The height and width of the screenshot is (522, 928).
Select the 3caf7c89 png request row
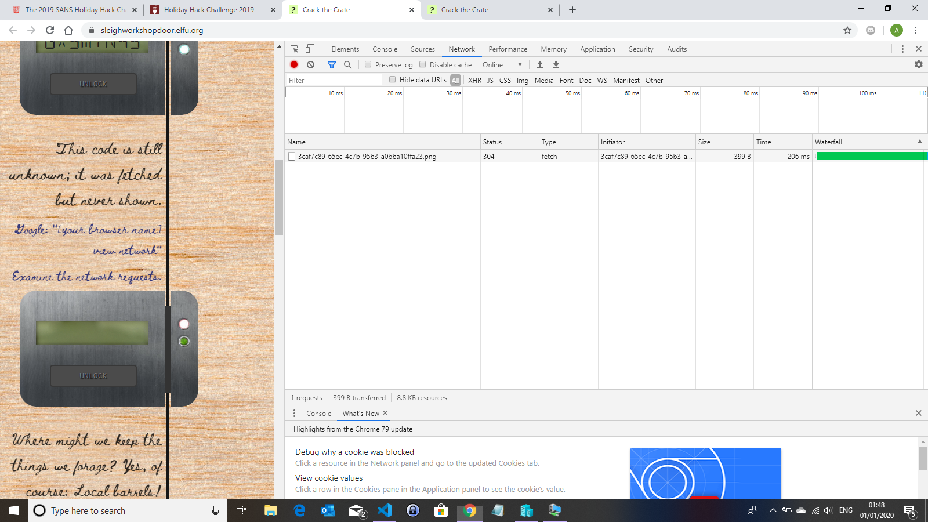pos(606,157)
